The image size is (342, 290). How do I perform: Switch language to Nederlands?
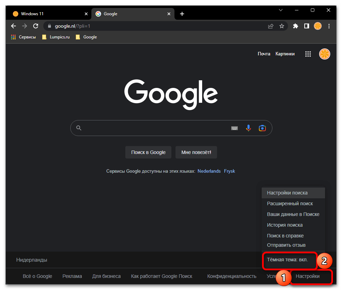209,171
